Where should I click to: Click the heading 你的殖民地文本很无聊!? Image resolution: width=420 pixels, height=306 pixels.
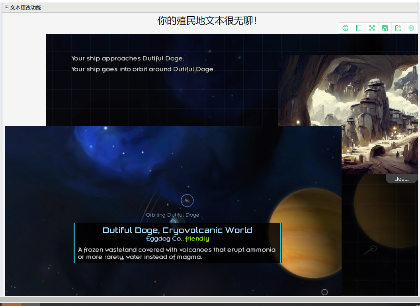click(x=207, y=21)
